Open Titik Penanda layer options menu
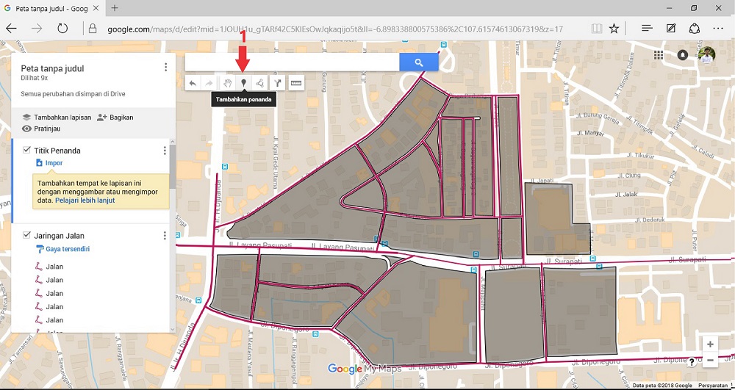735x390 pixels. coord(165,151)
